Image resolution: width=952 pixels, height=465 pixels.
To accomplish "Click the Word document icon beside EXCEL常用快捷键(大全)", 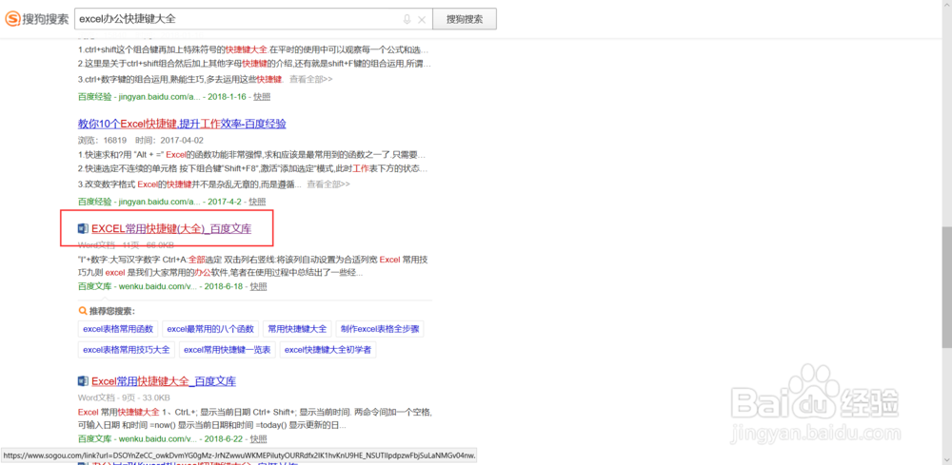I will coord(83,228).
